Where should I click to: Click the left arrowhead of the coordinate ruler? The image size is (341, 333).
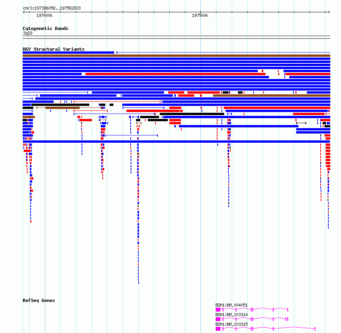24,12
